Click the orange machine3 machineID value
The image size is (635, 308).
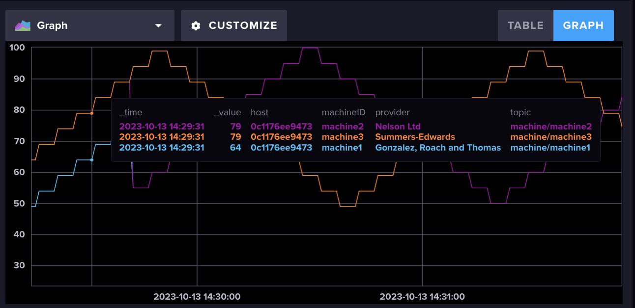click(x=343, y=137)
